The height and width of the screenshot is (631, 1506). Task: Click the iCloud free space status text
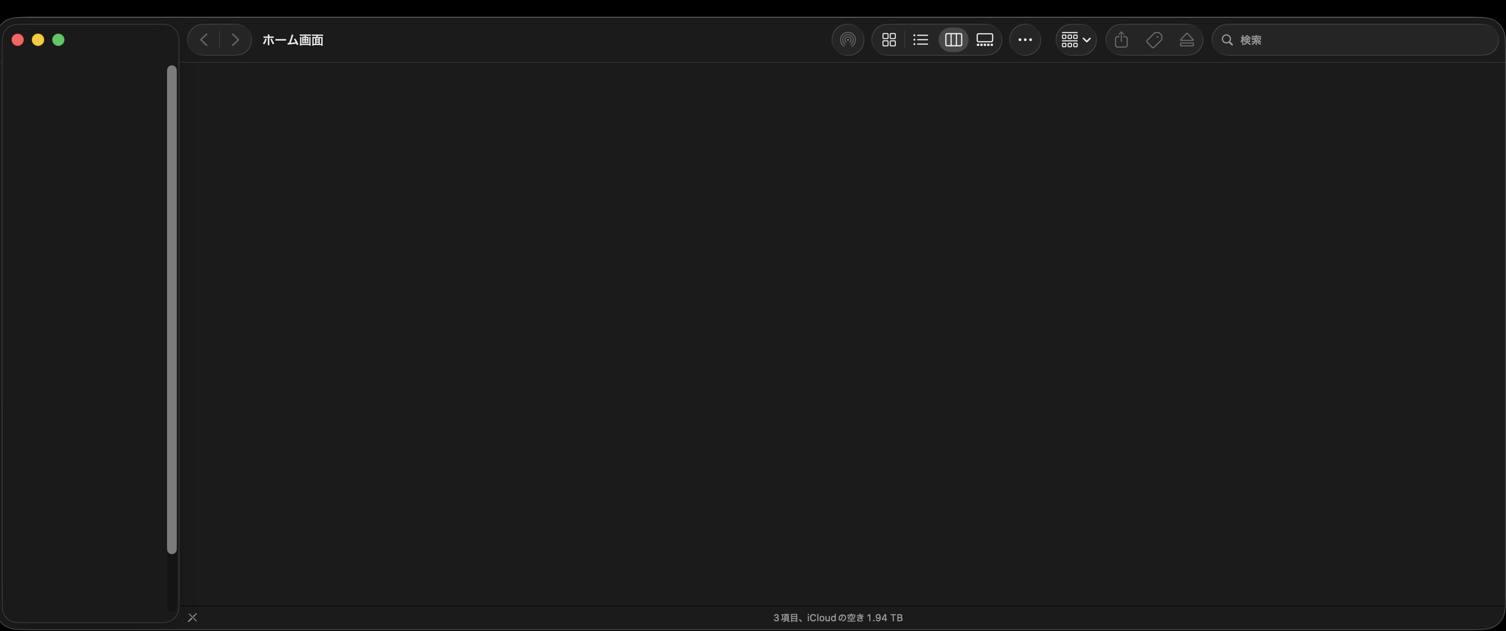tap(837, 618)
